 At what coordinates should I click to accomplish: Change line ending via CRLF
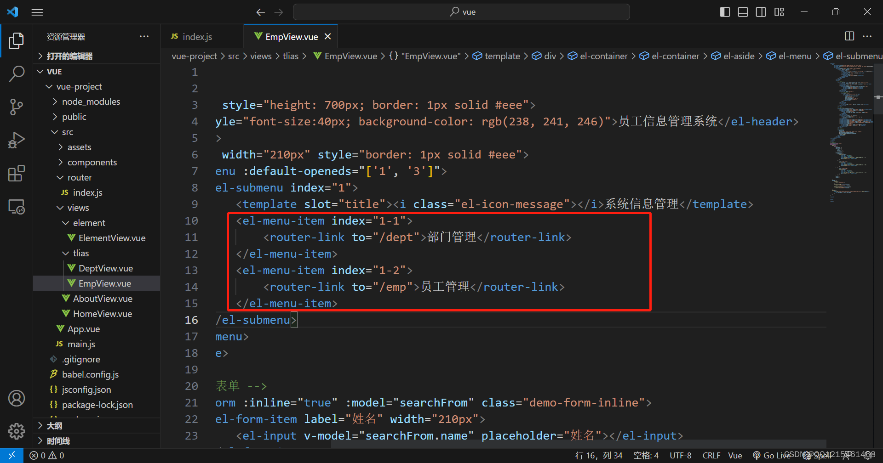click(711, 455)
